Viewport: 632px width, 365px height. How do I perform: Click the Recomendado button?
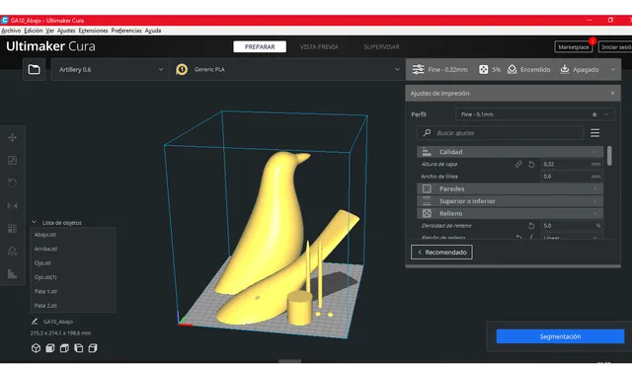pyautogui.click(x=441, y=253)
